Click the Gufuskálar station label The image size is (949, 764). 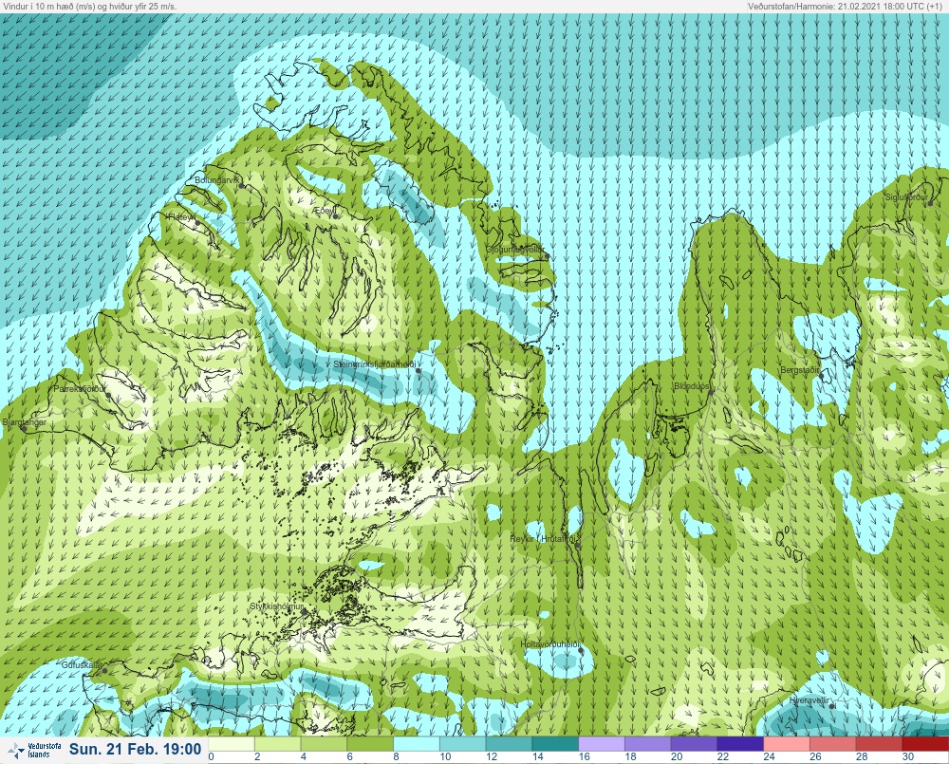[82, 664]
